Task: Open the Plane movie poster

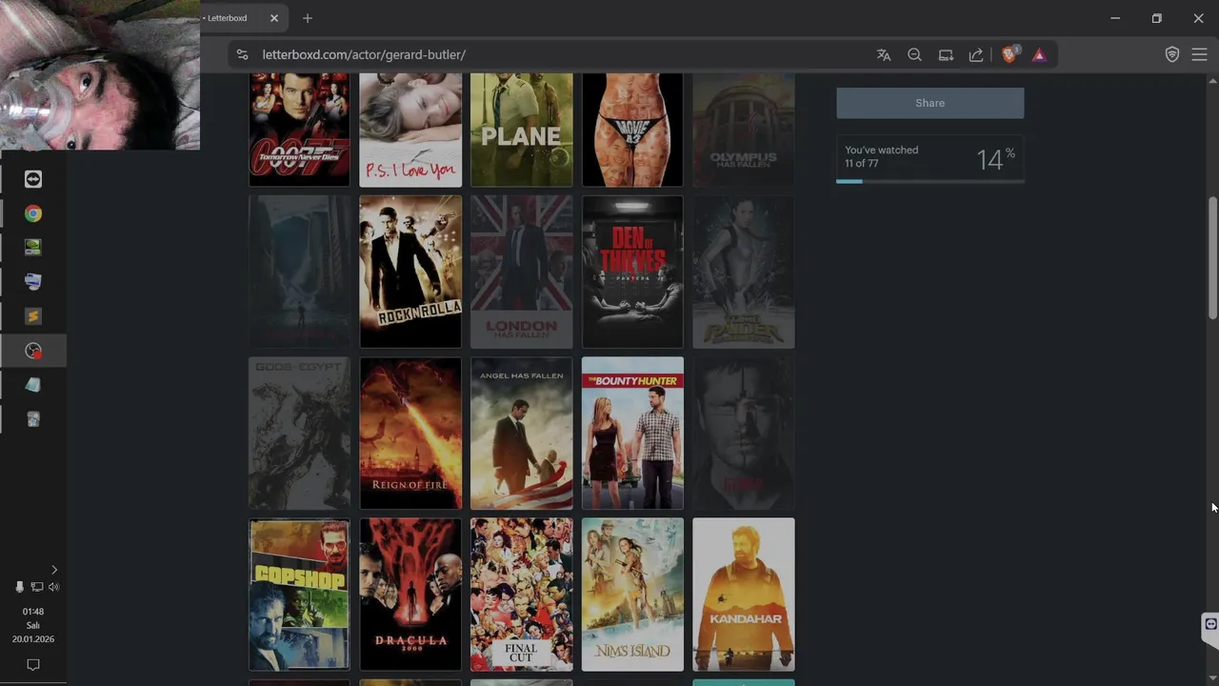Action: point(522,130)
